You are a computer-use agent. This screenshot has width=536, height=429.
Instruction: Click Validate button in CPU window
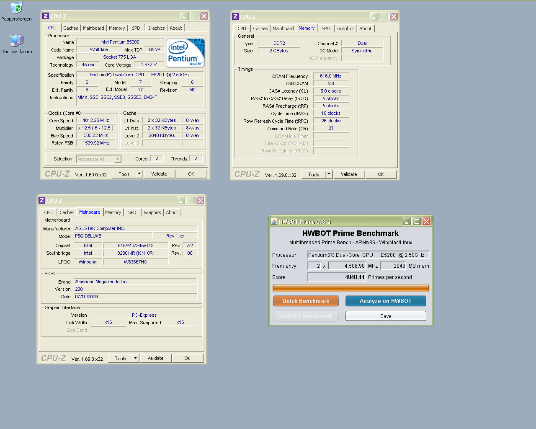[x=159, y=174]
